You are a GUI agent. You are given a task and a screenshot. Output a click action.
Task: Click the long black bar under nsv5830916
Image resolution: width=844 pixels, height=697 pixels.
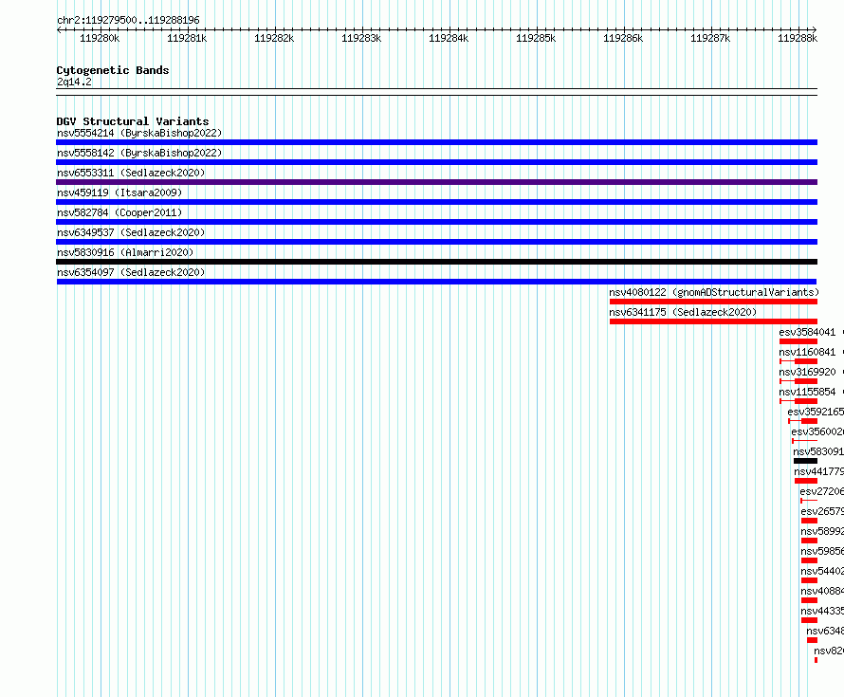[x=436, y=262]
